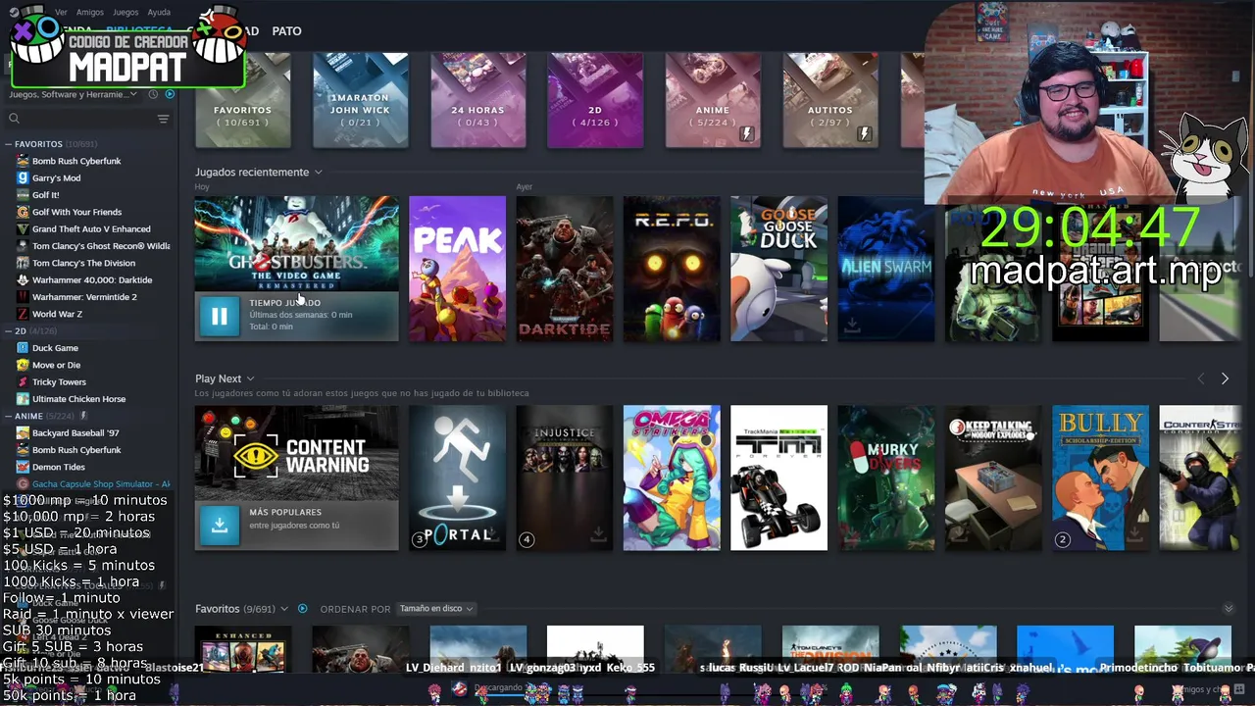
Task: Select Golf It! icon in sidebar
Action: [23, 194]
